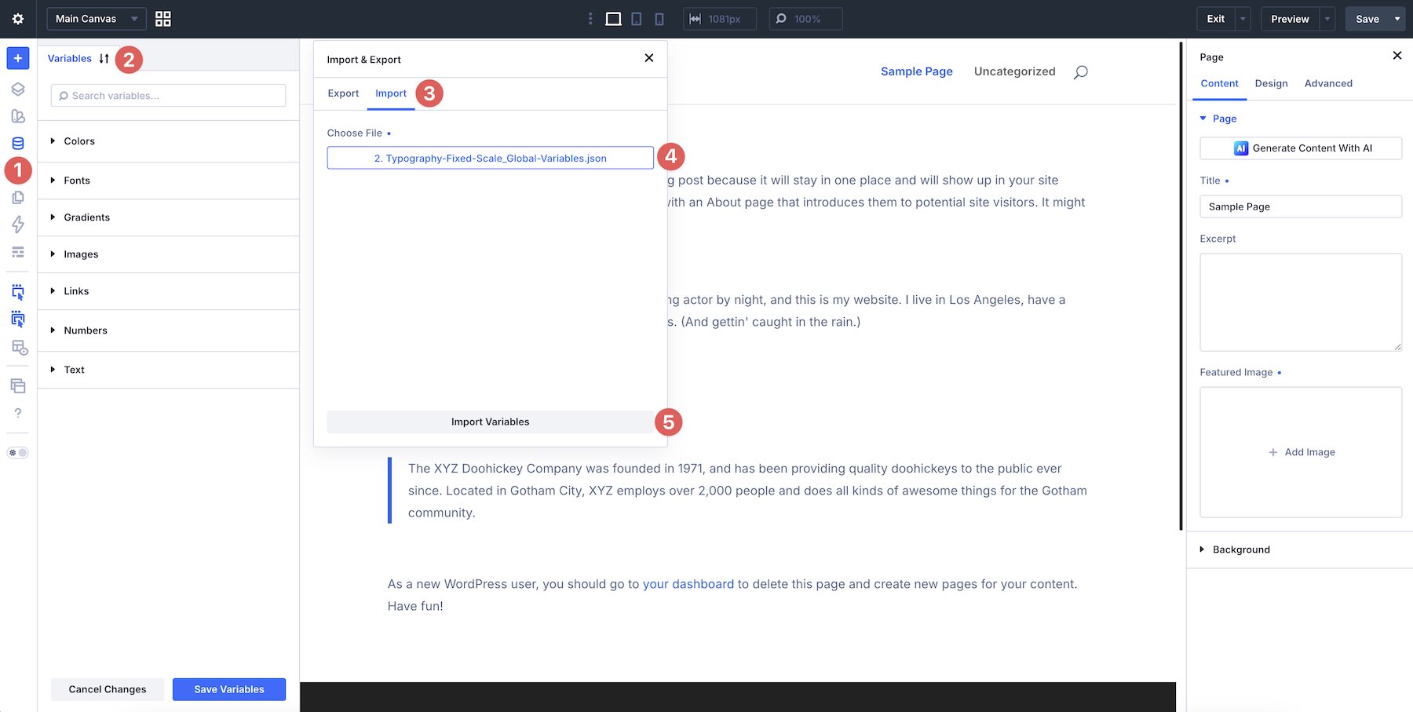The height and width of the screenshot is (712, 1413).
Task: Click the AI icon on Generate Content
Action: (1241, 148)
